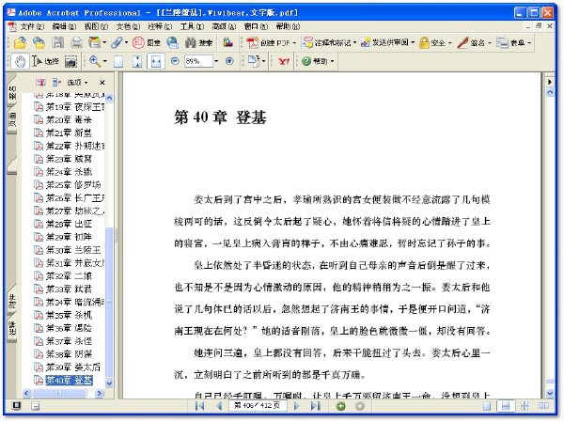Viewport: 564px width, 422px height.
Task: Open the zoom percentage dropdown arrow
Action: (216, 61)
